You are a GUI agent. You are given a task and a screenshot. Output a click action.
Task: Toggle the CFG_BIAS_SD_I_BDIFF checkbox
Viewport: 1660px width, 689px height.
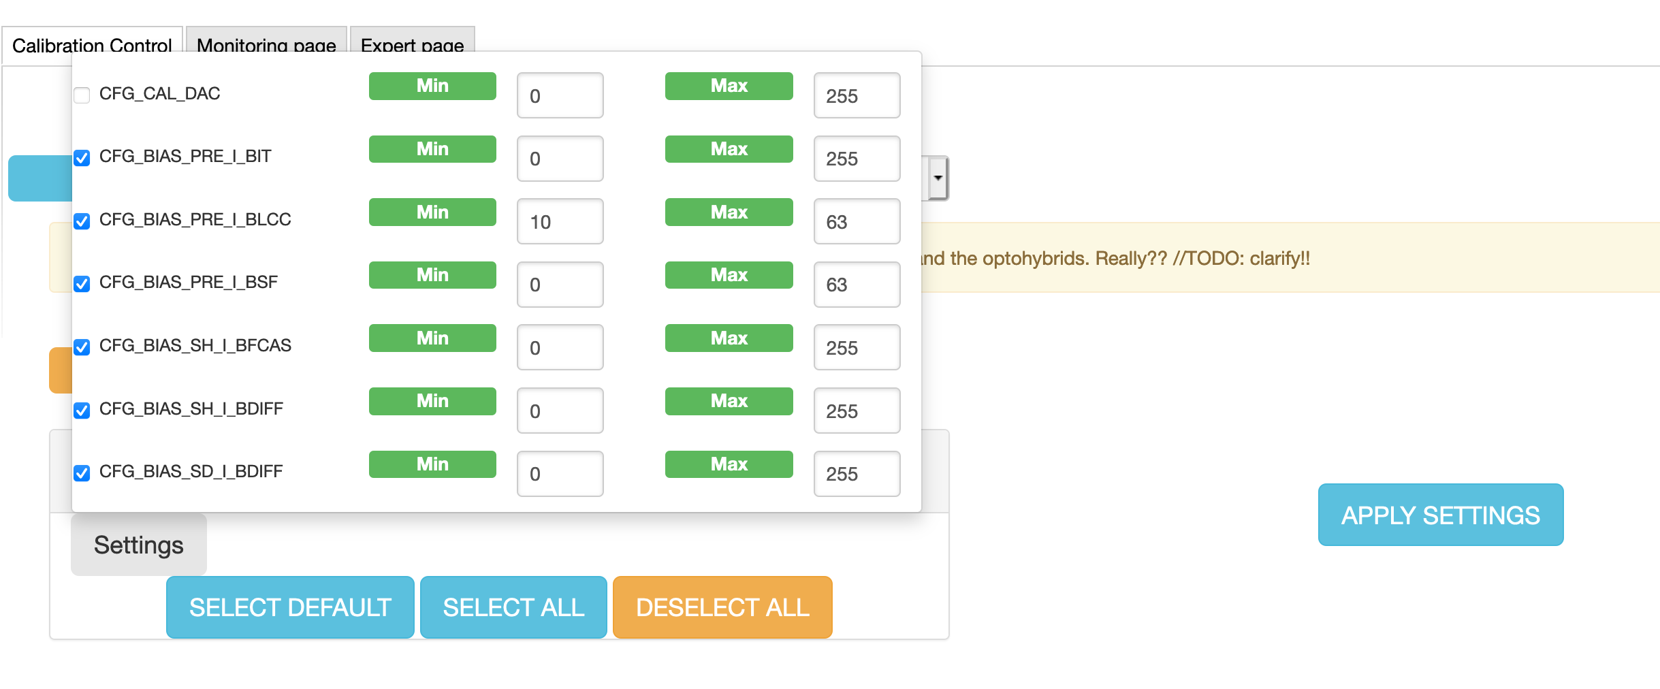point(82,473)
